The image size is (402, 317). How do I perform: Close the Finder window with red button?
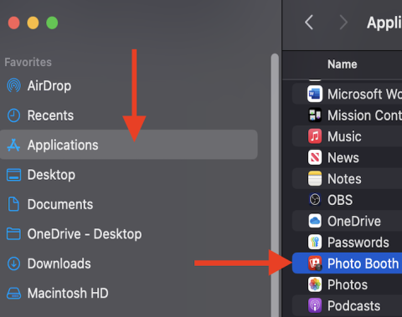point(13,23)
